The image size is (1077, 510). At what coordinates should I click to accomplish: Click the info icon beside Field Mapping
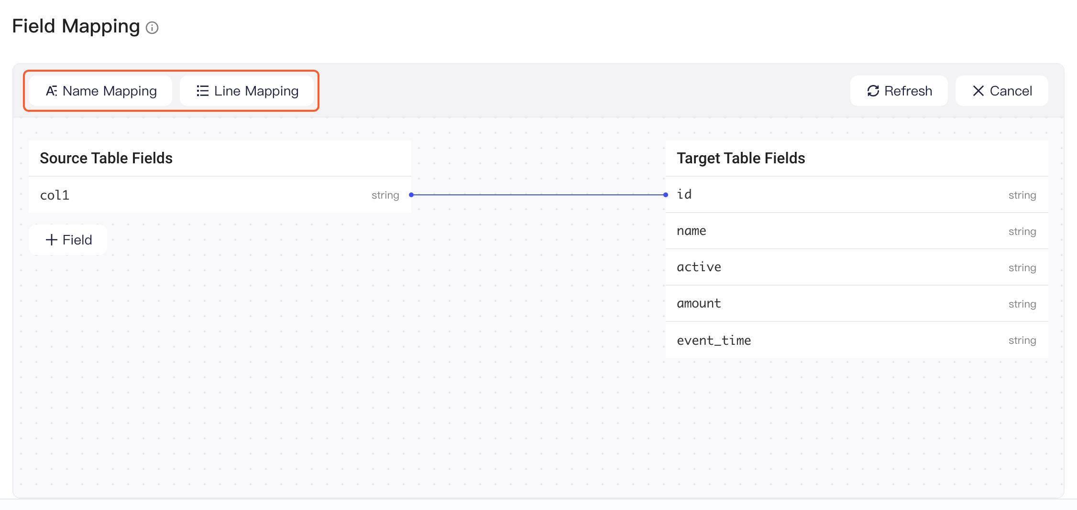point(152,28)
